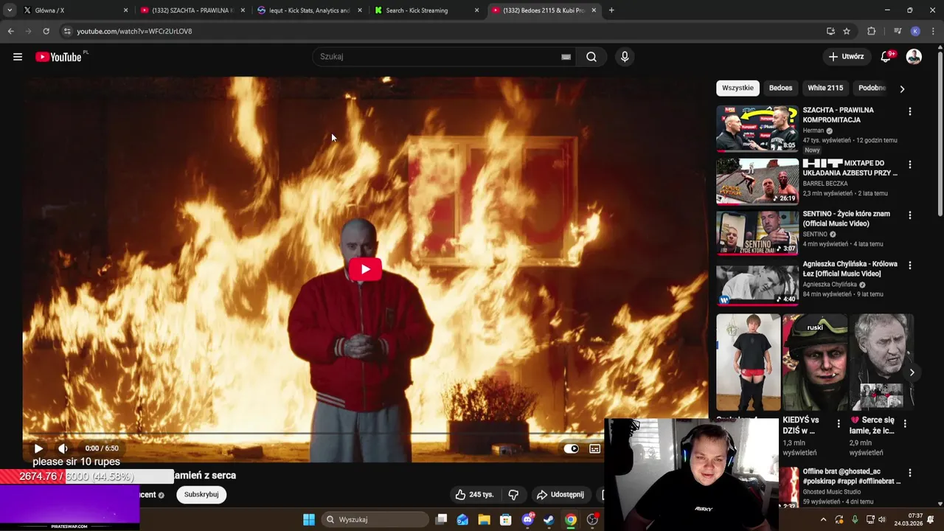Viewport: 944px width, 531px height.
Task: Go to the YouTube home logo
Action: [x=60, y=57]
